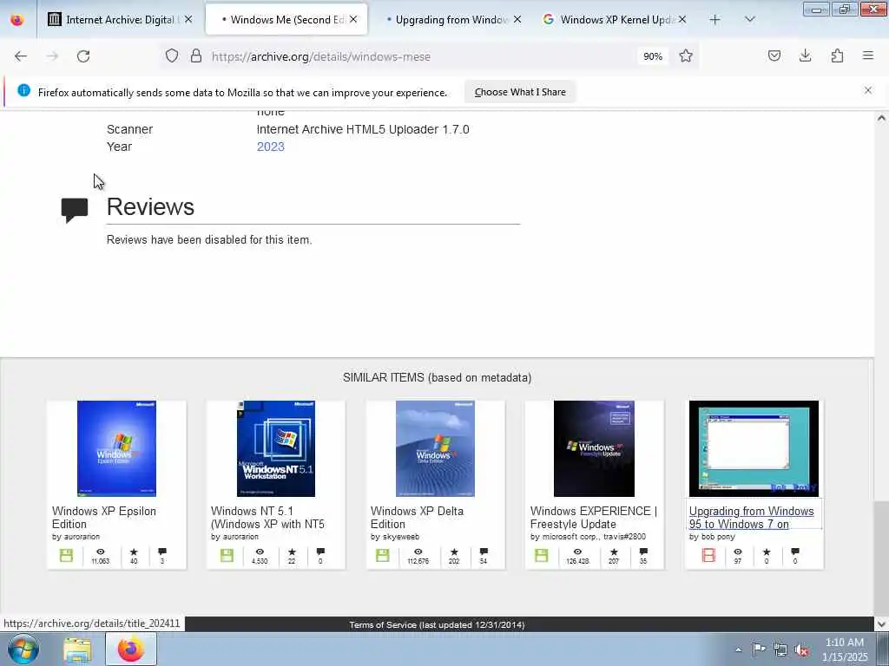
Task: Show site security padlock info
Action: 196,55
